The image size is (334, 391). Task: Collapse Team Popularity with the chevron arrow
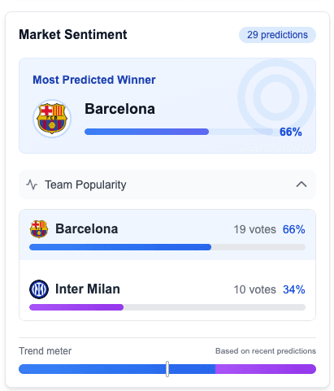(x=301, y=185)
